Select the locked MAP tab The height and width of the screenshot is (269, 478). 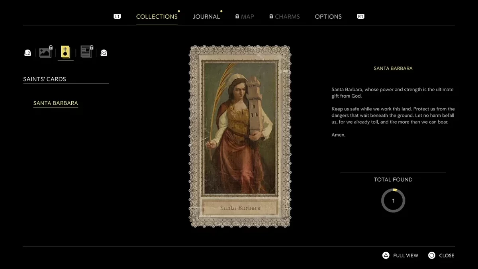[x=247, y=17]
